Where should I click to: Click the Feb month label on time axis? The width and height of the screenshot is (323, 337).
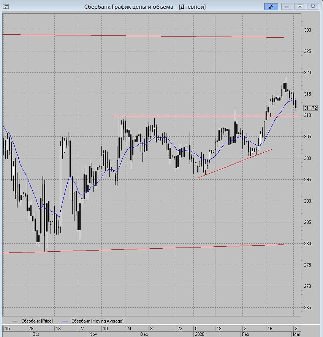click(x=246, y=334)
